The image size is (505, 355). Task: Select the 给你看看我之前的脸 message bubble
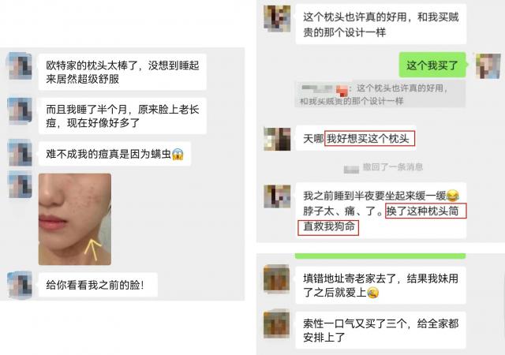click(x=98, y=285)
